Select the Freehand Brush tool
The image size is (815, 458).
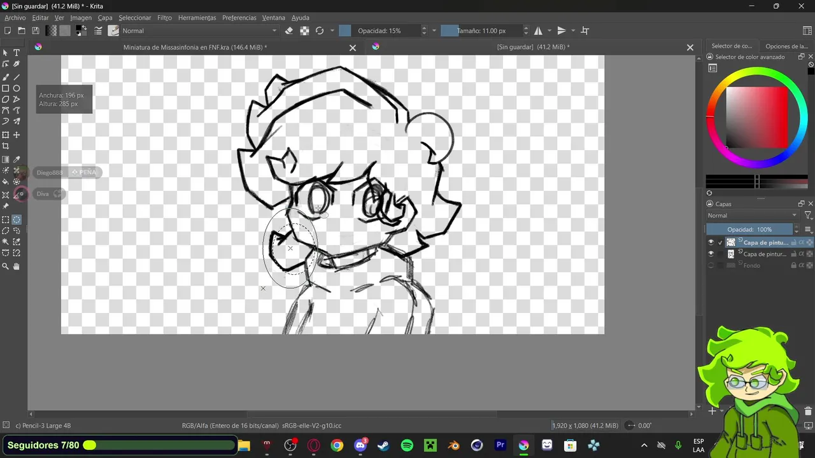(x=6, y=77)
